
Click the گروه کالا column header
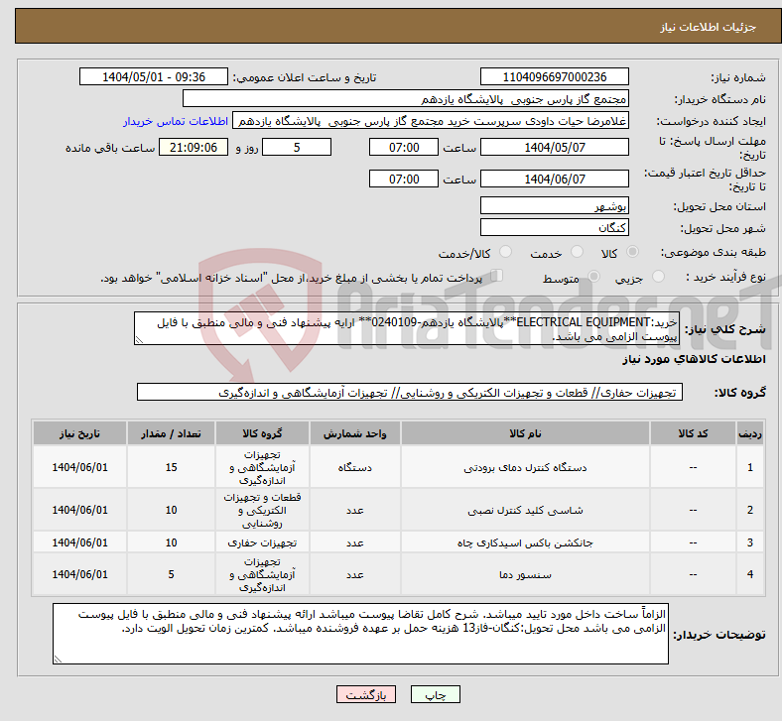262,433
